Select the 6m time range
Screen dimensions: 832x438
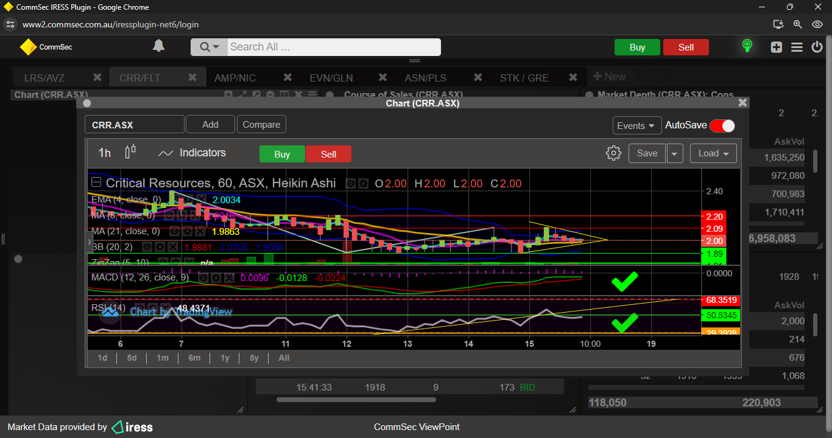[194, 358]
